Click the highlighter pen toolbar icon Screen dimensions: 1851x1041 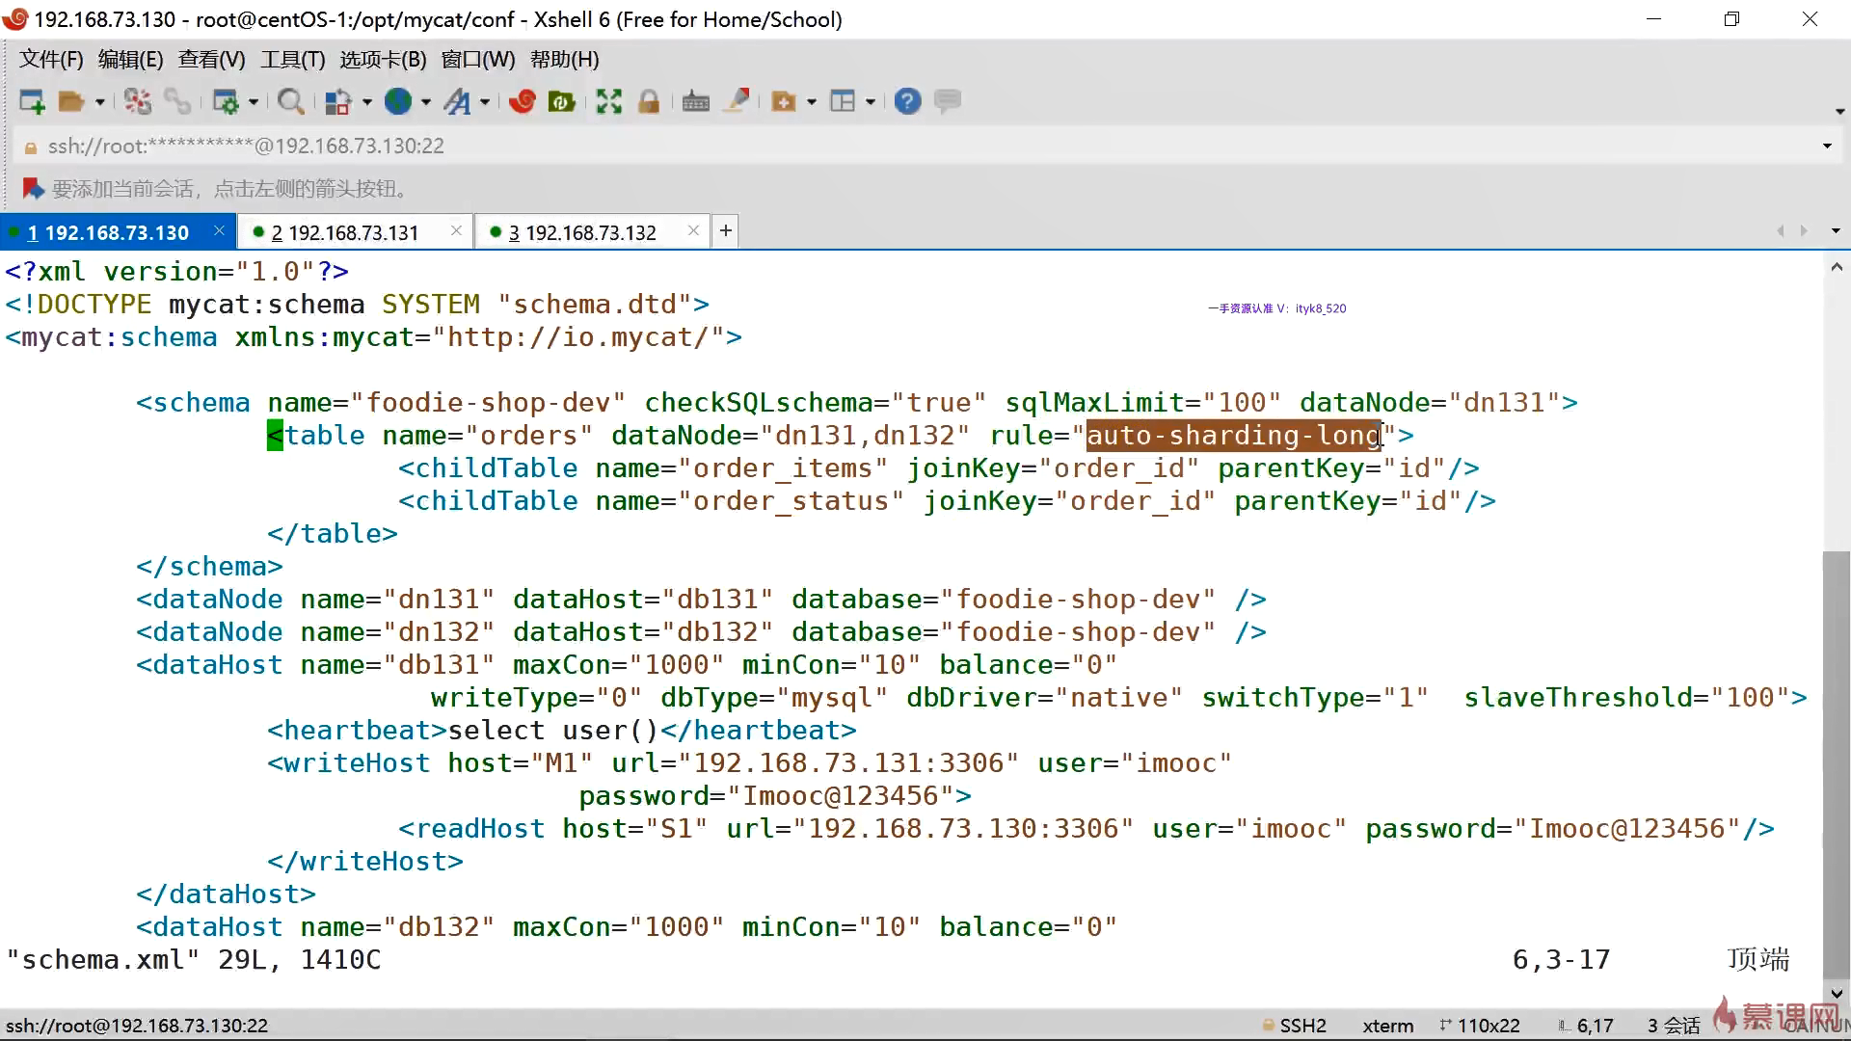tap(738, 100)
